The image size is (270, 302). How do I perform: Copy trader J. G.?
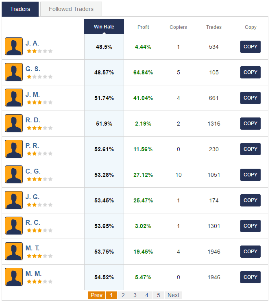coord(250,200)
